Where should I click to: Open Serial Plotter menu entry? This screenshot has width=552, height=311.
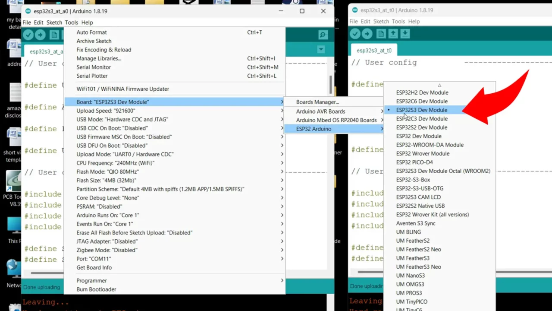pos(175,76)
